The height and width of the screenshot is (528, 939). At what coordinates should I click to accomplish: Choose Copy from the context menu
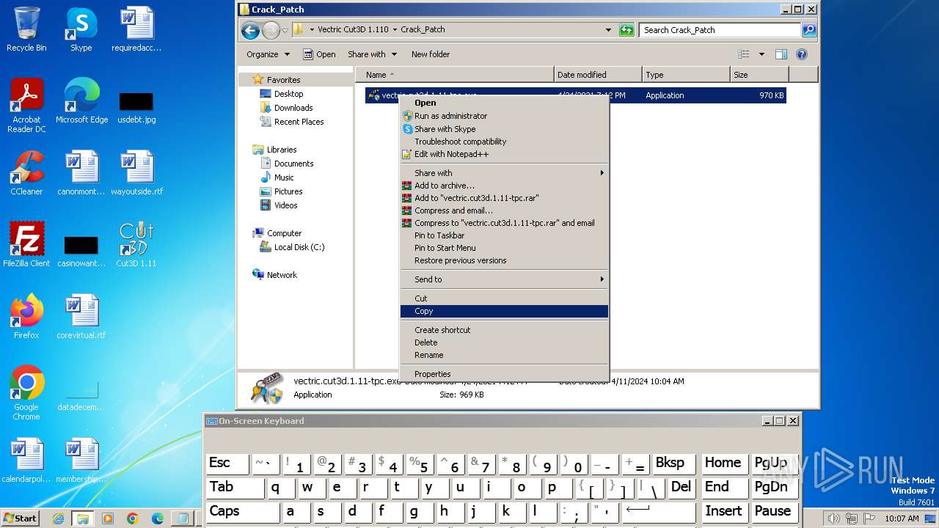click(504, 311)
